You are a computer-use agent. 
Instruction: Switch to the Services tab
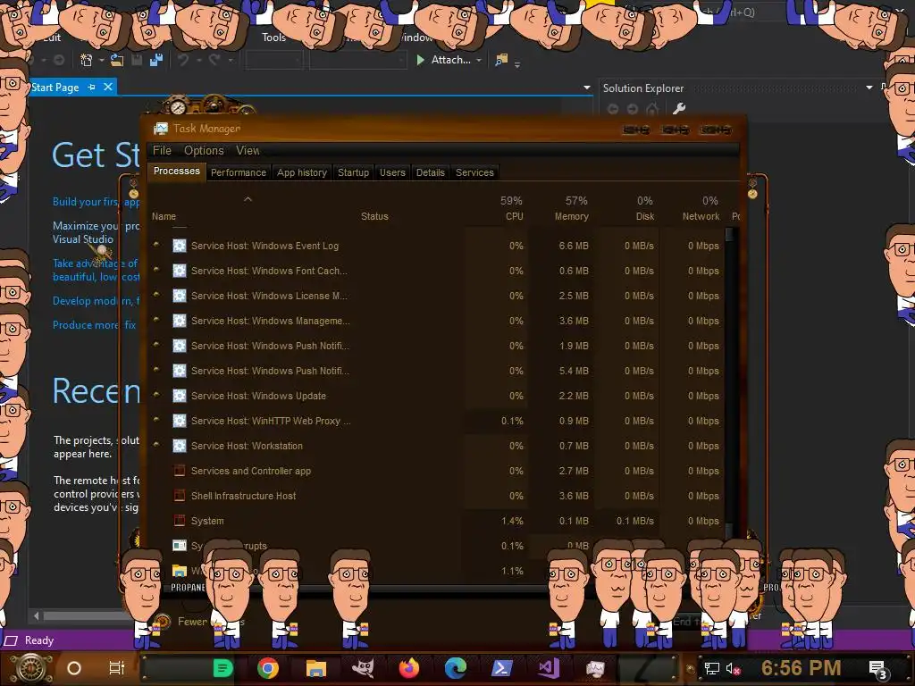click(x=474, y=172)
